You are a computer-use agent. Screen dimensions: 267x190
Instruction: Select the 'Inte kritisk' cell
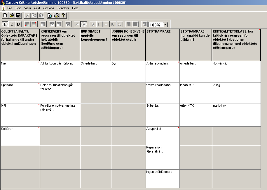pos(236,115)
